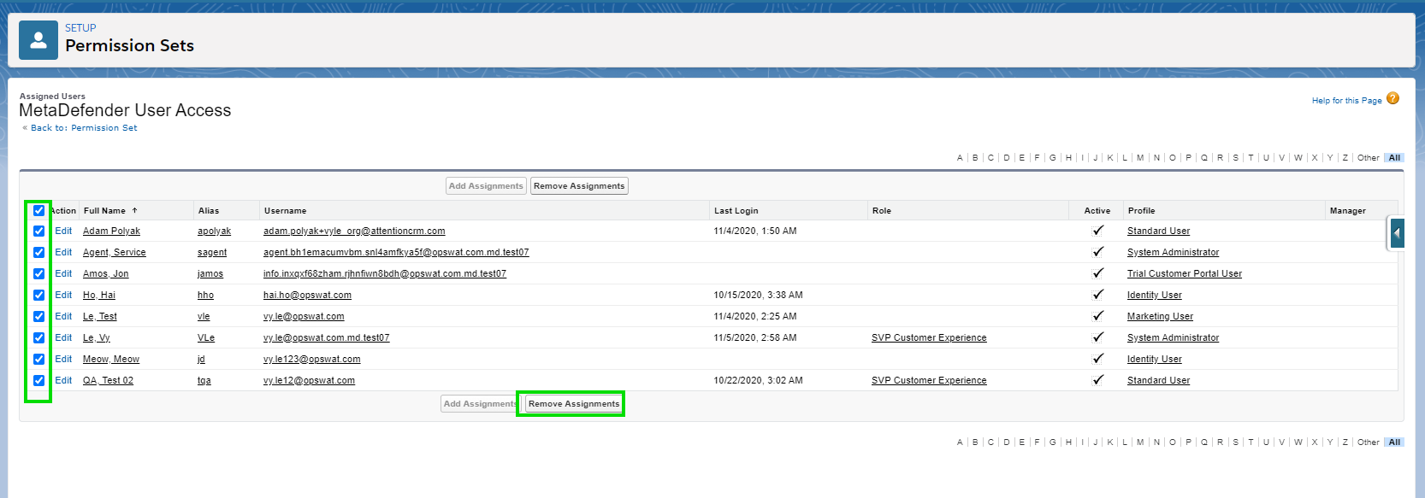Untick the QA, Test 02 checkbox
Viewport: 1425px width, 498px height.
(38, 380)
